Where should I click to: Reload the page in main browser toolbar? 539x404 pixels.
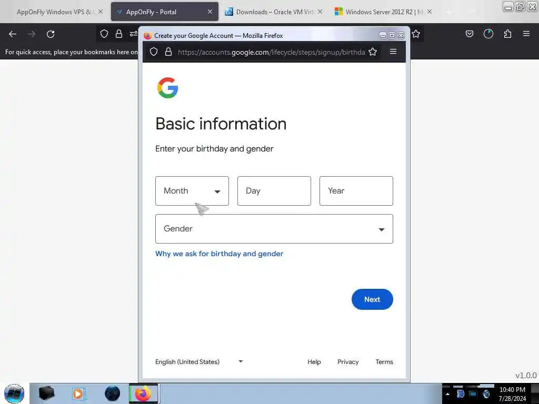pos(51,34)
